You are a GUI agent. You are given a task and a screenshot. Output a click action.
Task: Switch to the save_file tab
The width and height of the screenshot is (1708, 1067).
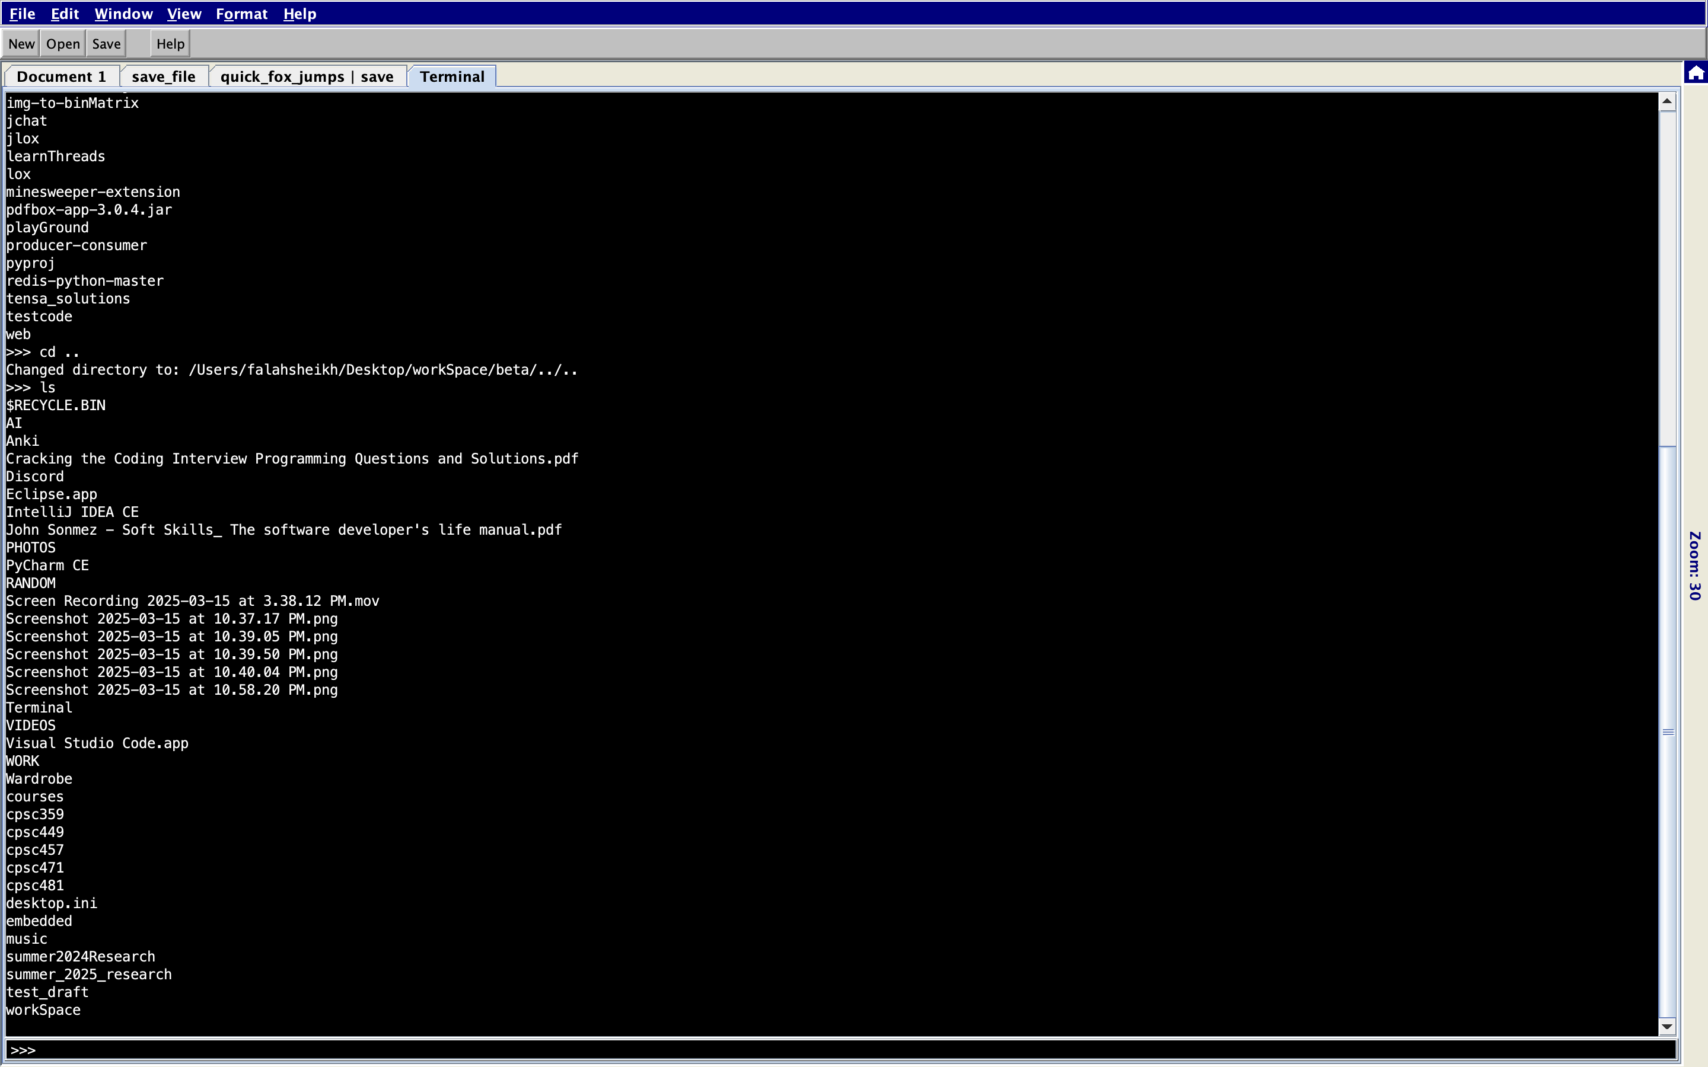coord(164,75)
